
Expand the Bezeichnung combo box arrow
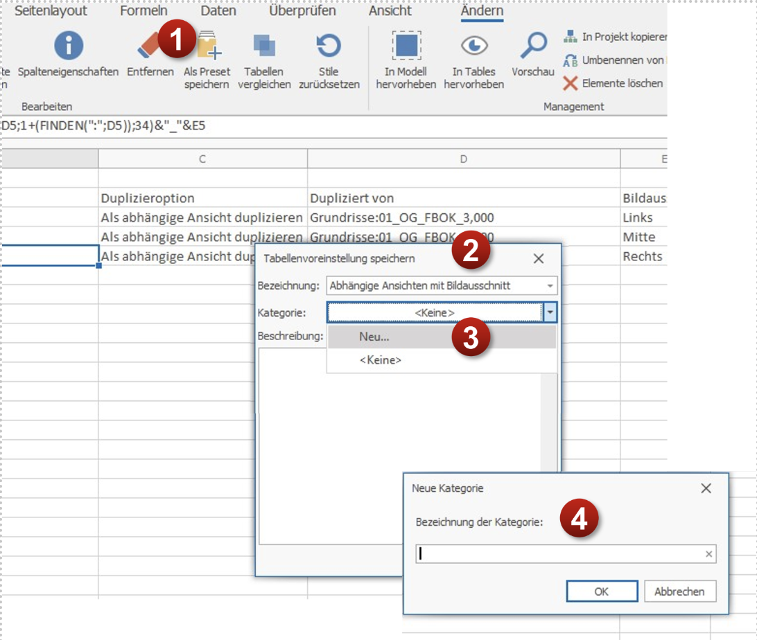point(550,285)
